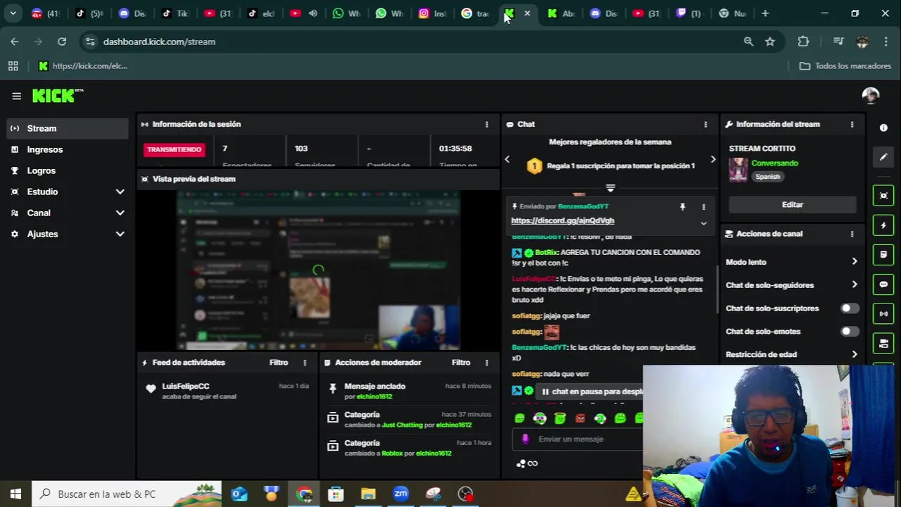
Task: Show previous top gifter slide
Action: tap(507, 159)
